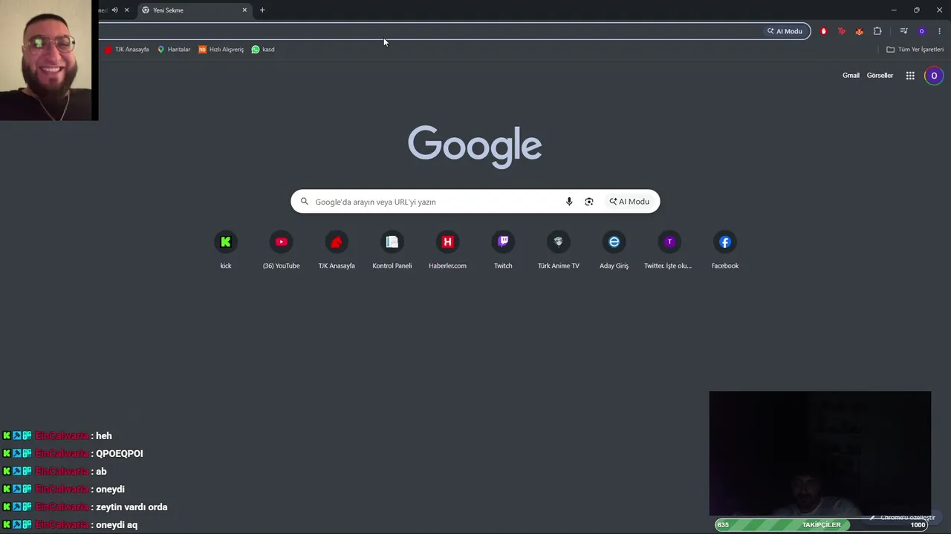
Task: Expand the Tüm Yer İşaretleri folder
Action: pyautogui.click(x=915, y=50)
